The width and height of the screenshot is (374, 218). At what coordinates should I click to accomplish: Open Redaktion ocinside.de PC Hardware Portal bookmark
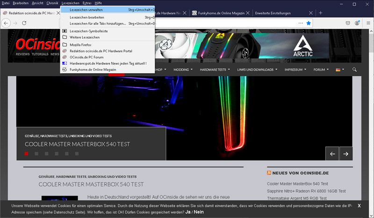click(x=108, y=51)
